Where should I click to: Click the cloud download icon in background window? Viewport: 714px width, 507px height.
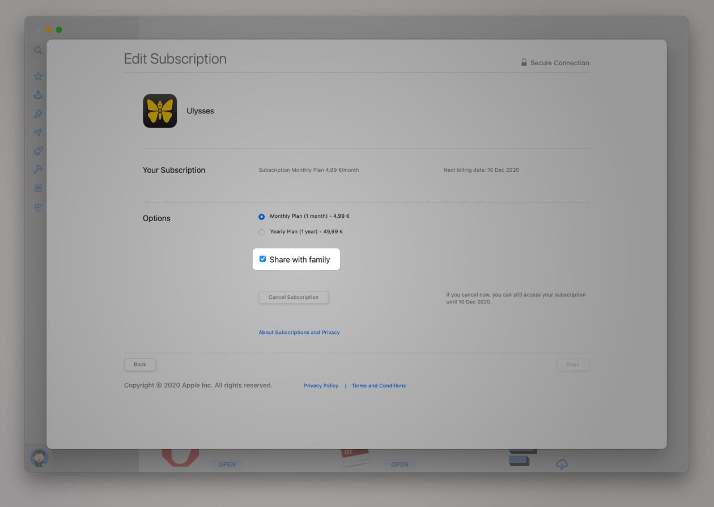click(562, 464)
